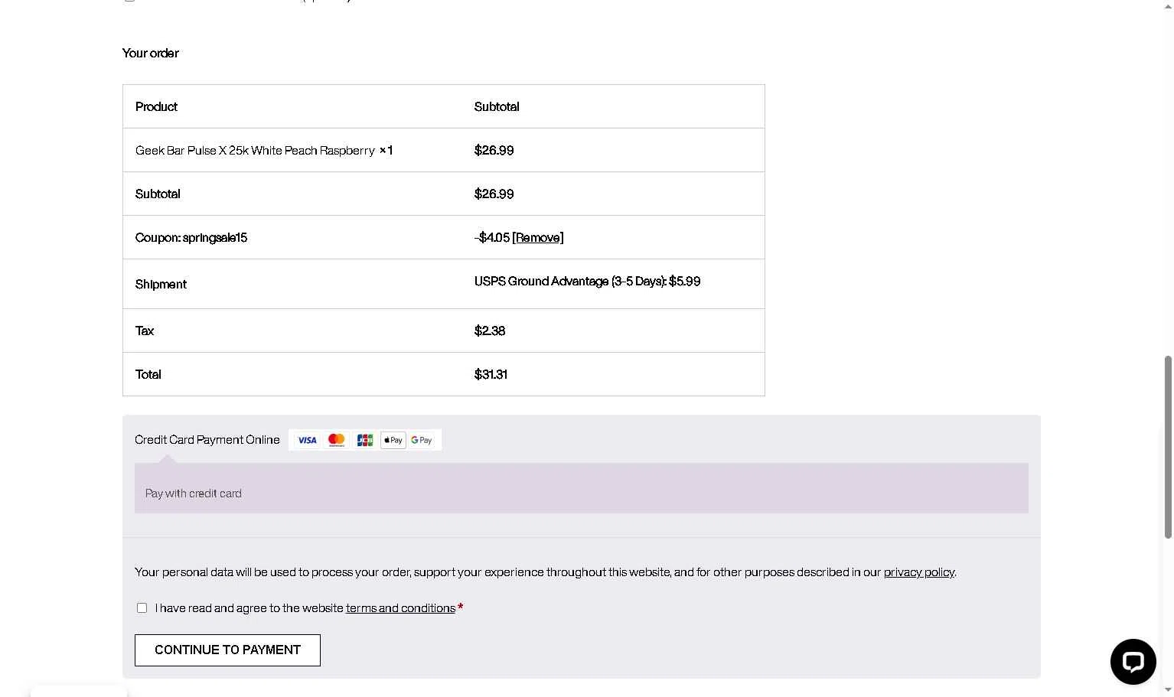Viewport: 1174px width, 697px height.
Task: Click the $2.38 tax value
Action: click(x=490, y=331)
